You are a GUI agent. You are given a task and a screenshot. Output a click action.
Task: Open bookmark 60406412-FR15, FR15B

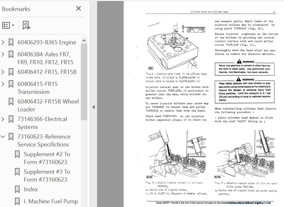(x=47, y=72)
